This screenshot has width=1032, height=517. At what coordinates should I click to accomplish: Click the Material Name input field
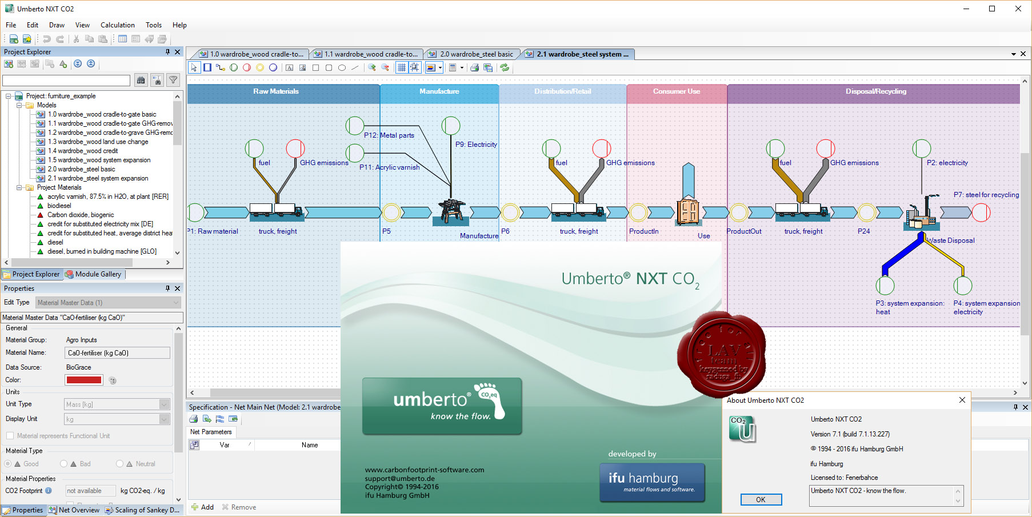click(x=118, y=353)
